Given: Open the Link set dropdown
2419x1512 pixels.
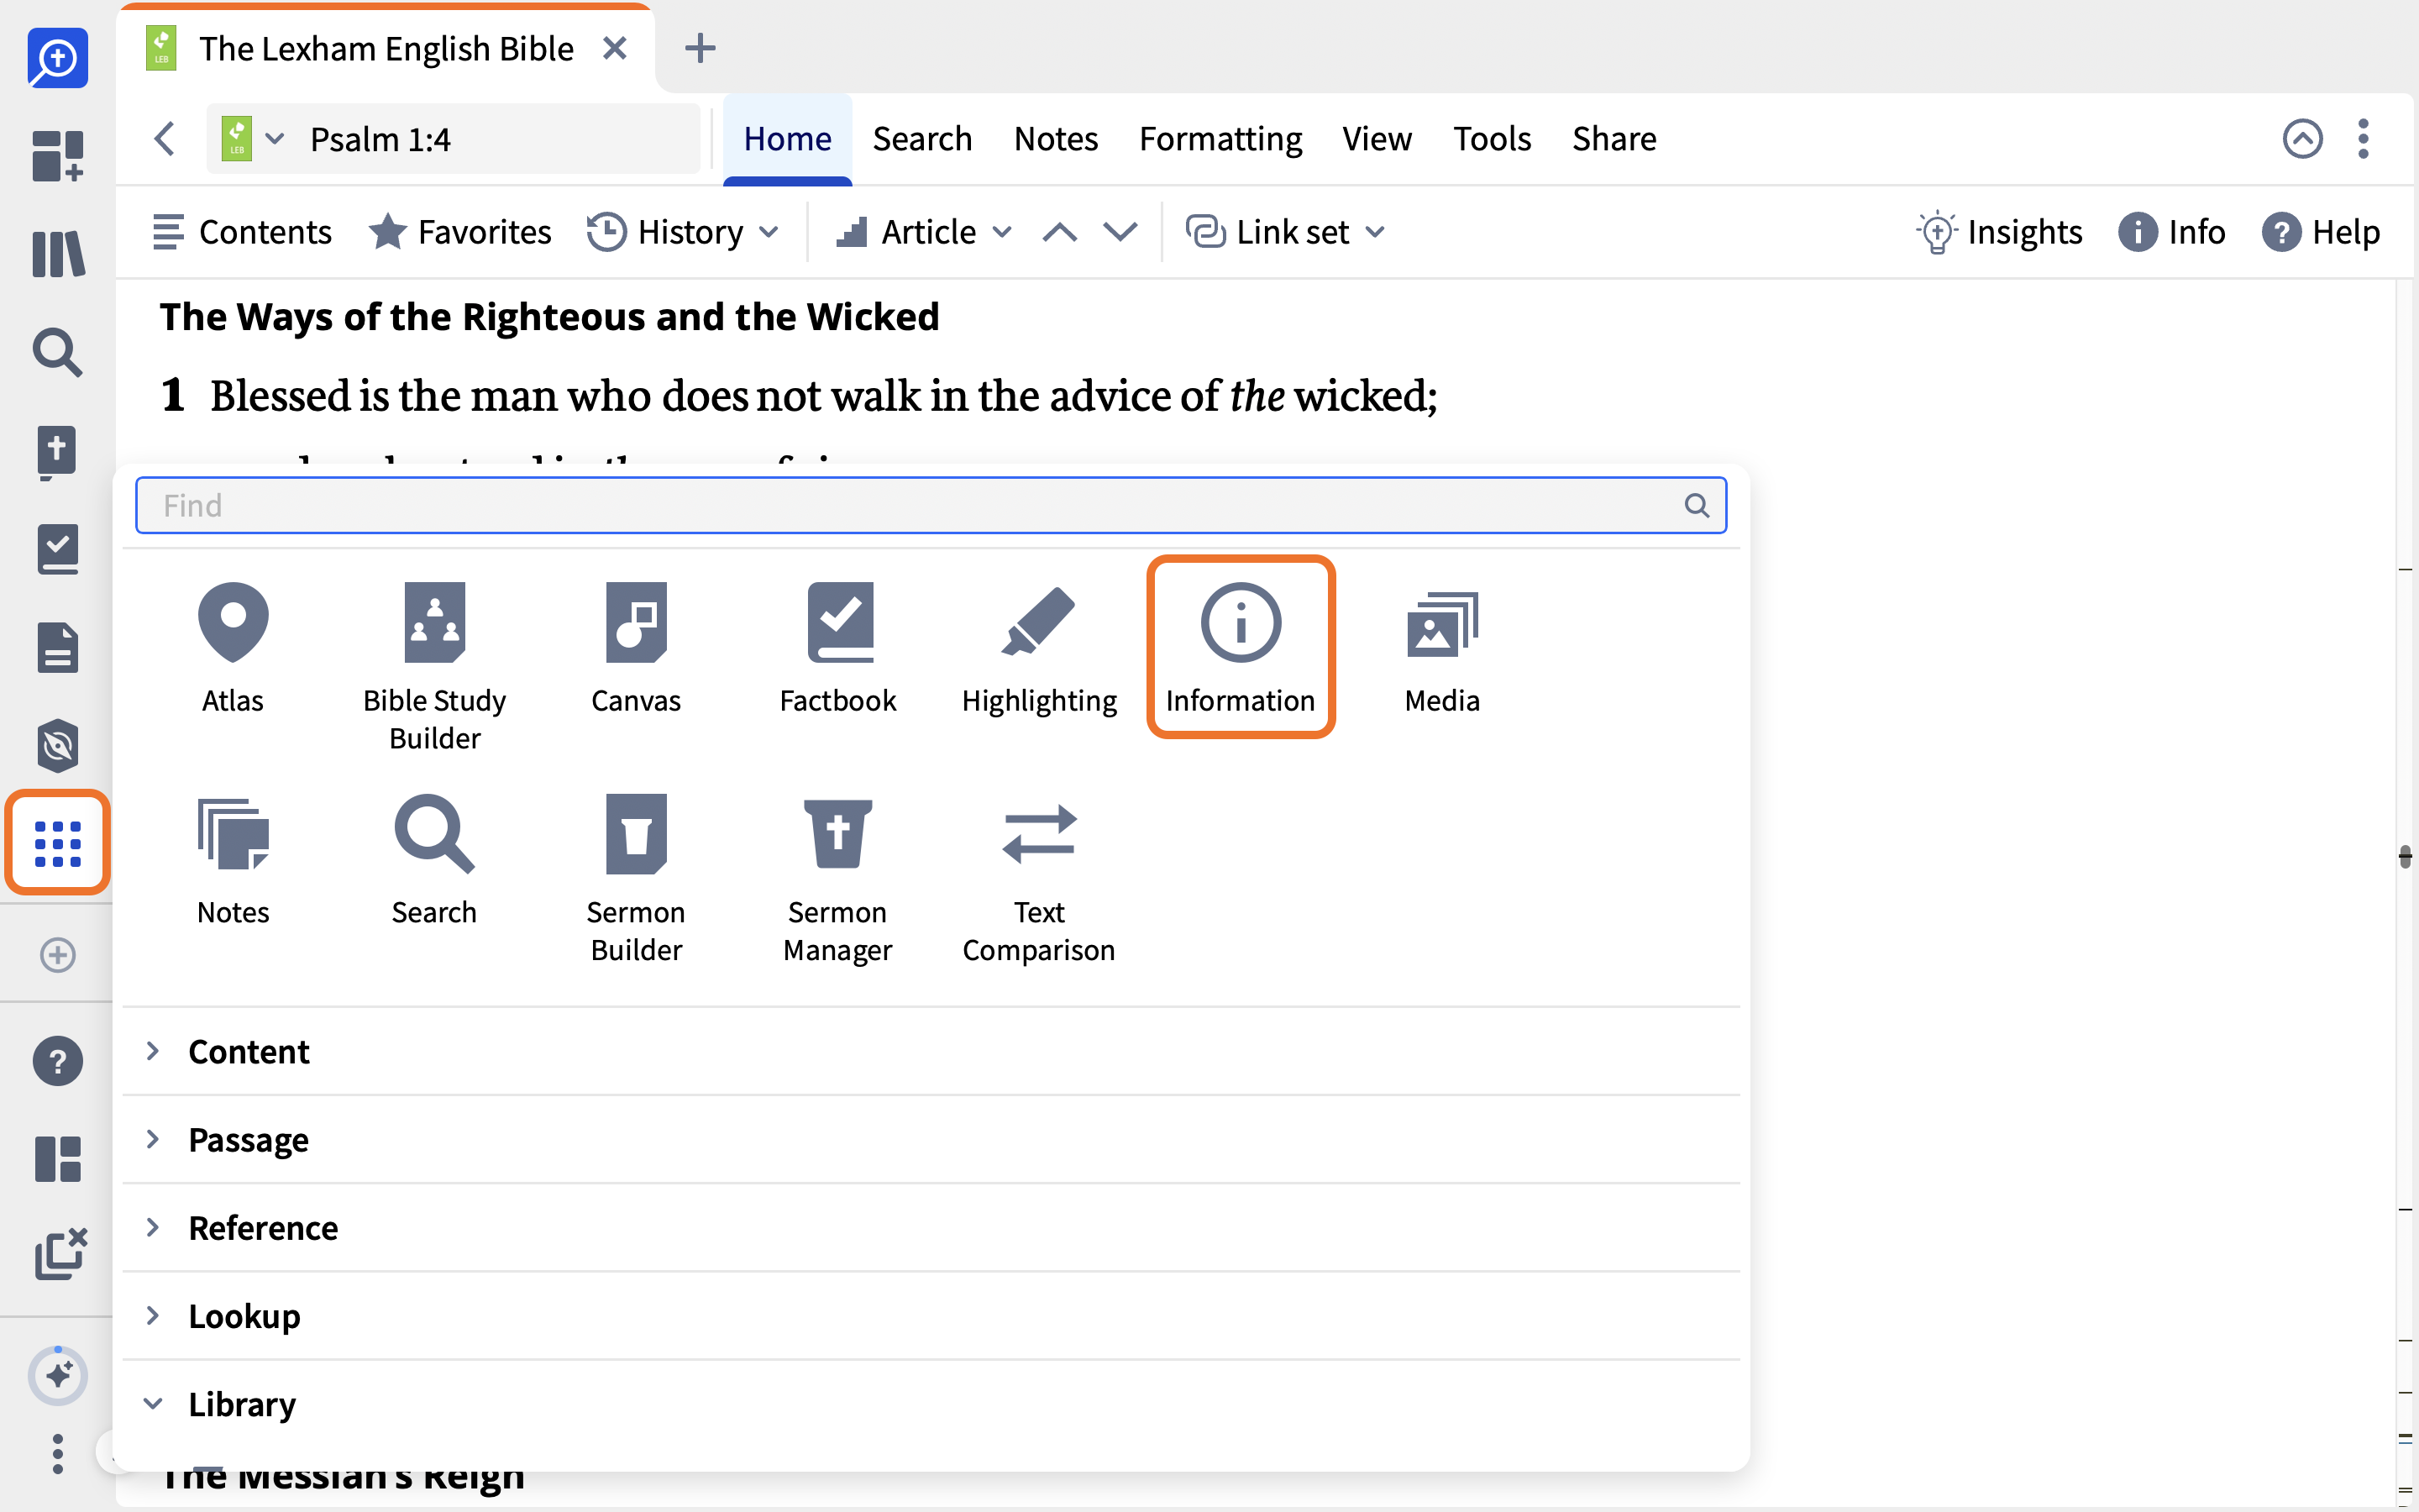Looking at the screenshot, I should click(1285, 232).
